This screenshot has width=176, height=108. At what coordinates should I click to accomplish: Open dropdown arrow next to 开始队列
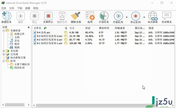click(127, 17)
